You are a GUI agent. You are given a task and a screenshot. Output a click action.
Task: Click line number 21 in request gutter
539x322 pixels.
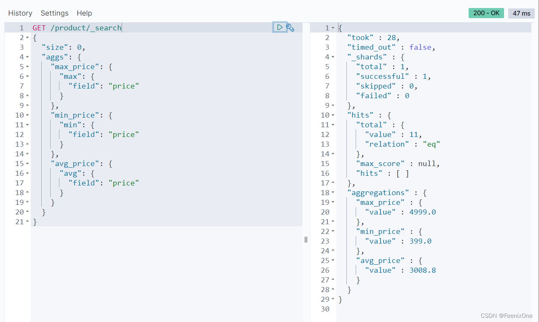pyautogui.click(x=20, y=222)
